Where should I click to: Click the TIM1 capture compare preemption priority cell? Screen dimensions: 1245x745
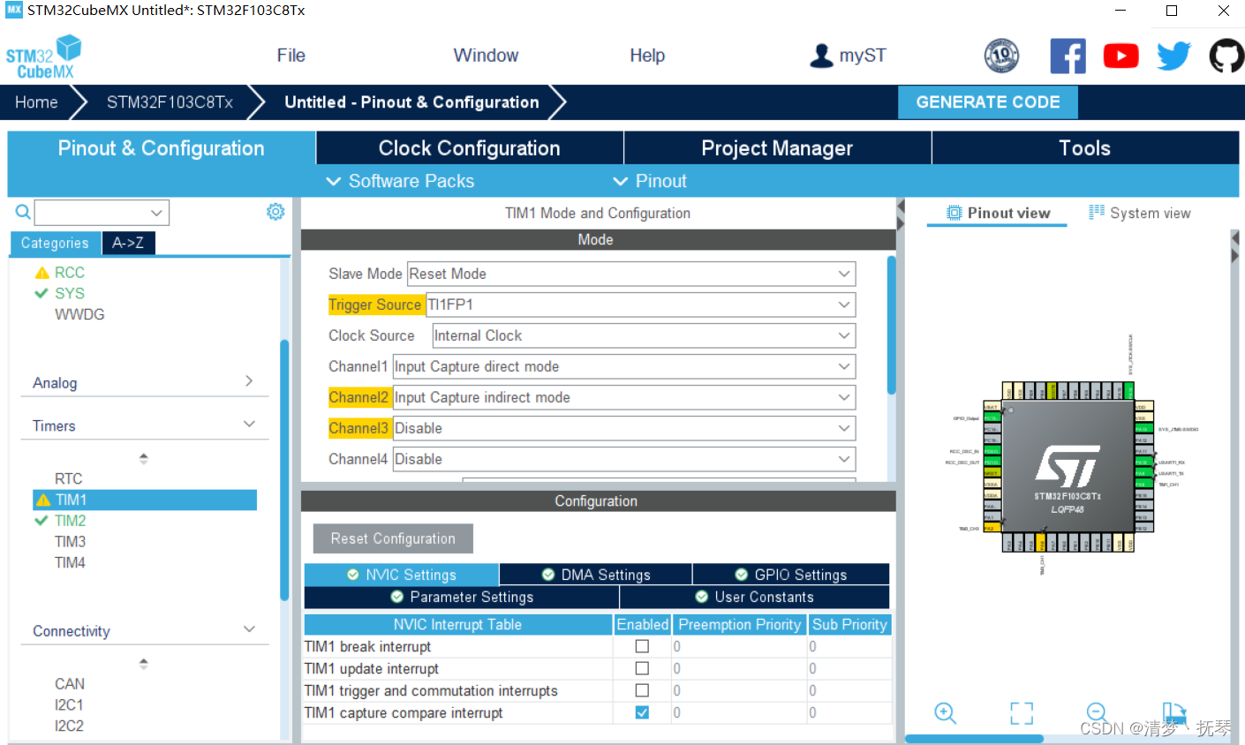(x=738, y=712)
